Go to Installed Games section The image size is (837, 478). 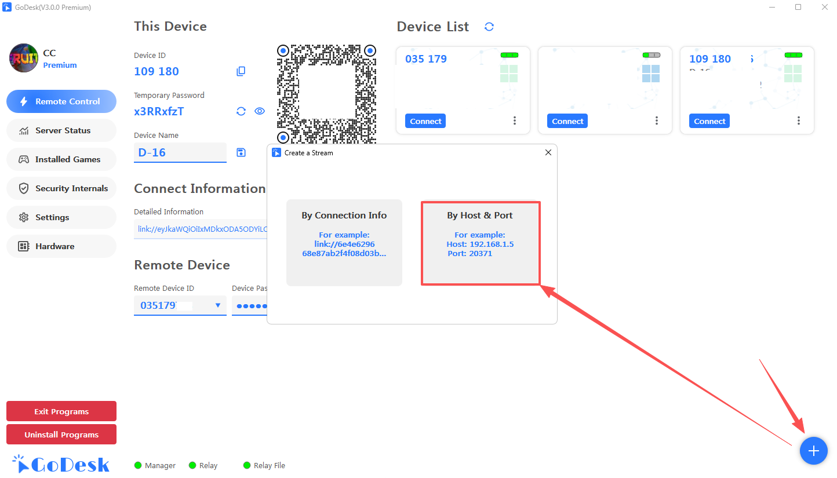click(61, 159)
